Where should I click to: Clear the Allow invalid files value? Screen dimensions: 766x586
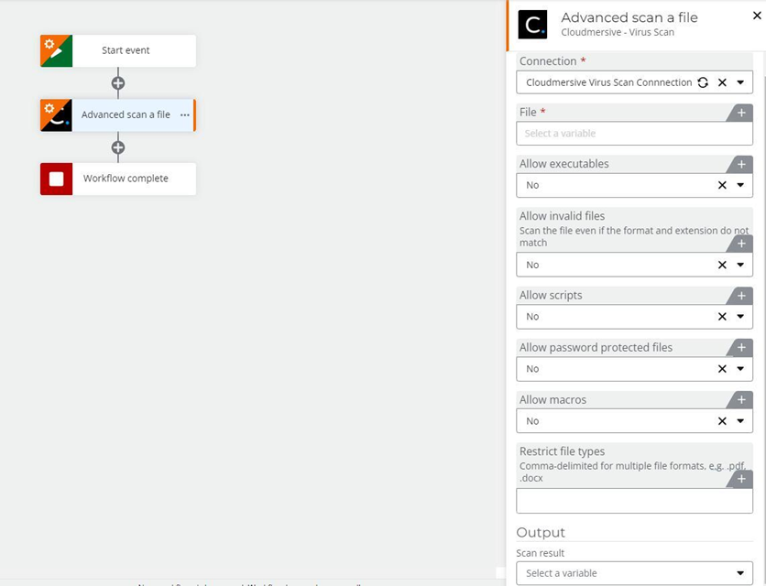[x=722, y=265]
